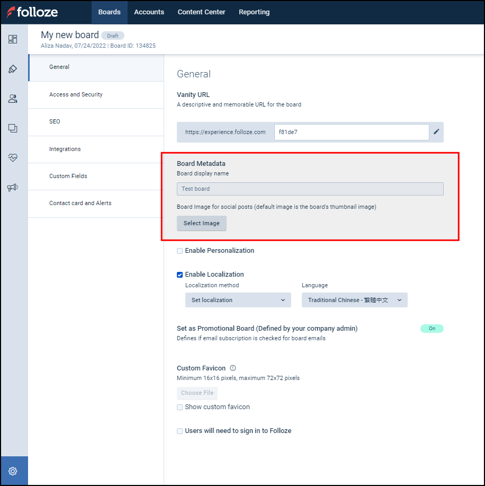Click the Select Image button
485x486 pixels.
tap(201, 223)
